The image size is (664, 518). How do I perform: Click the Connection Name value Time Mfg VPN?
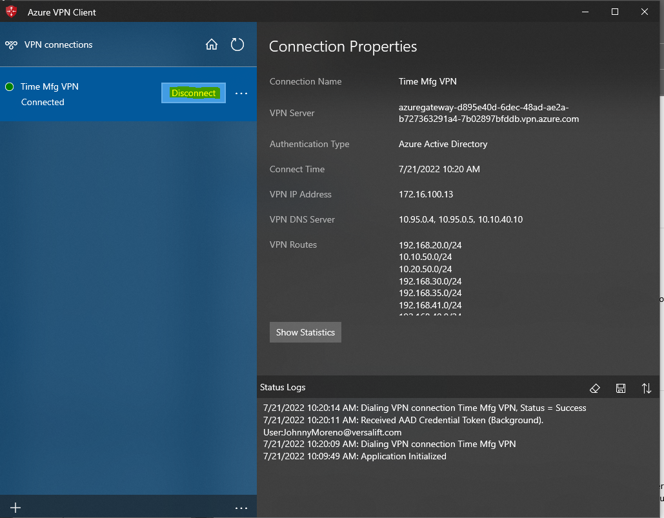point(428,81)
